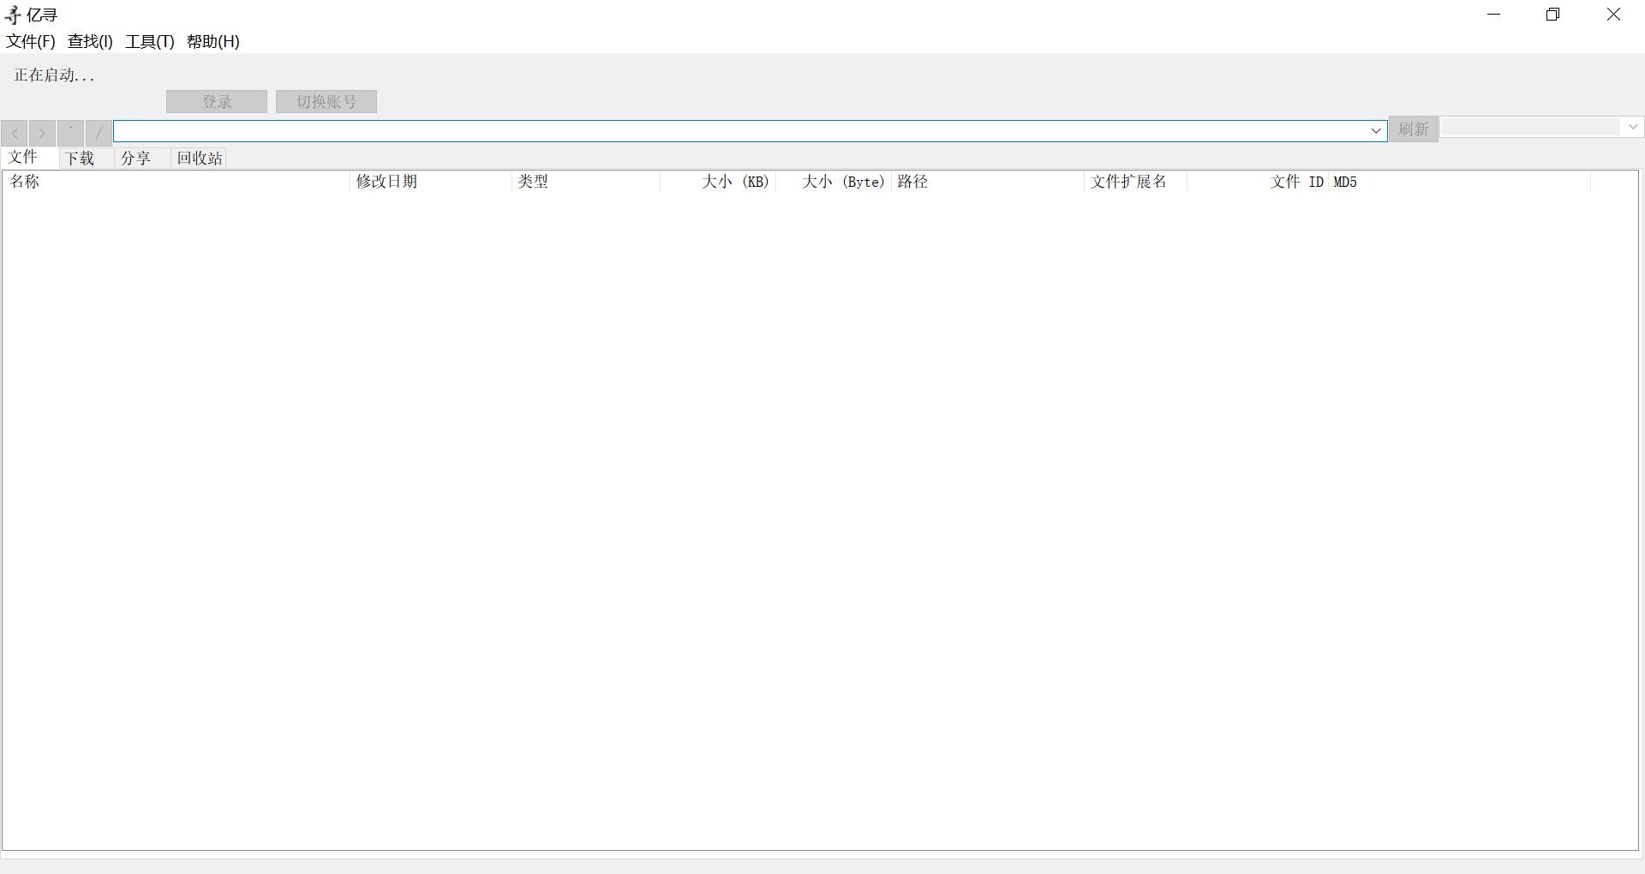Jump to root with the slash button

[x=99, y=133]
